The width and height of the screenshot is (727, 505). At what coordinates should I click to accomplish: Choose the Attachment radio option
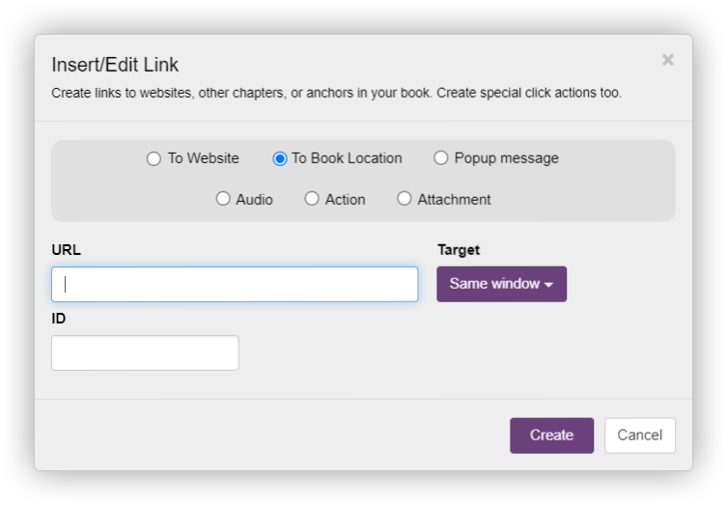pos(405,199)
